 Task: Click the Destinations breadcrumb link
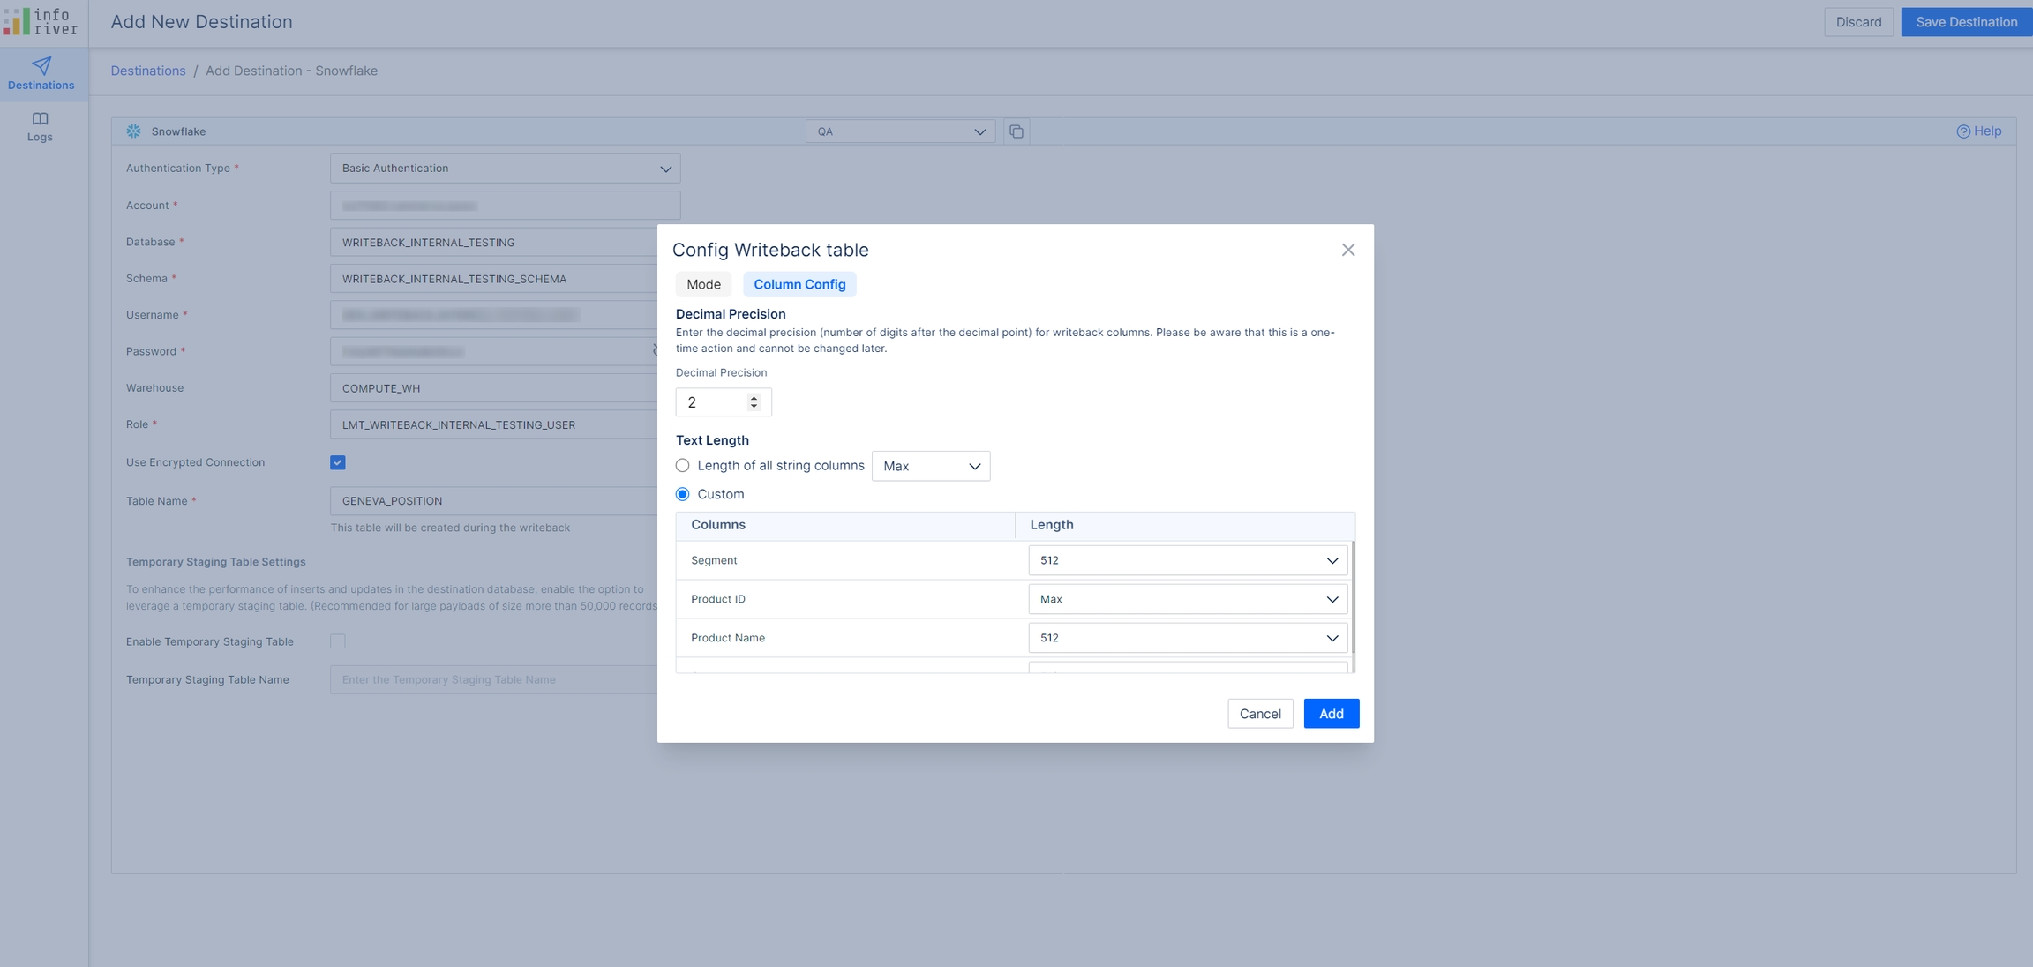click(x=148, y=71)
